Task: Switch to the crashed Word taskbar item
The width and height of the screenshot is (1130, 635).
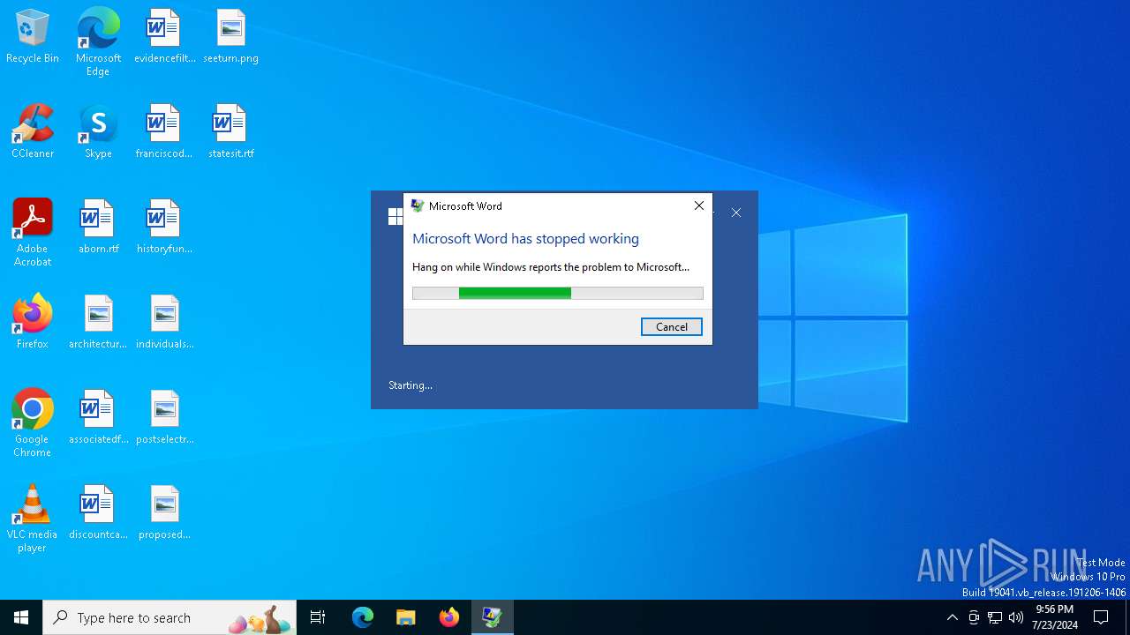Action: (x=493, y=617)
